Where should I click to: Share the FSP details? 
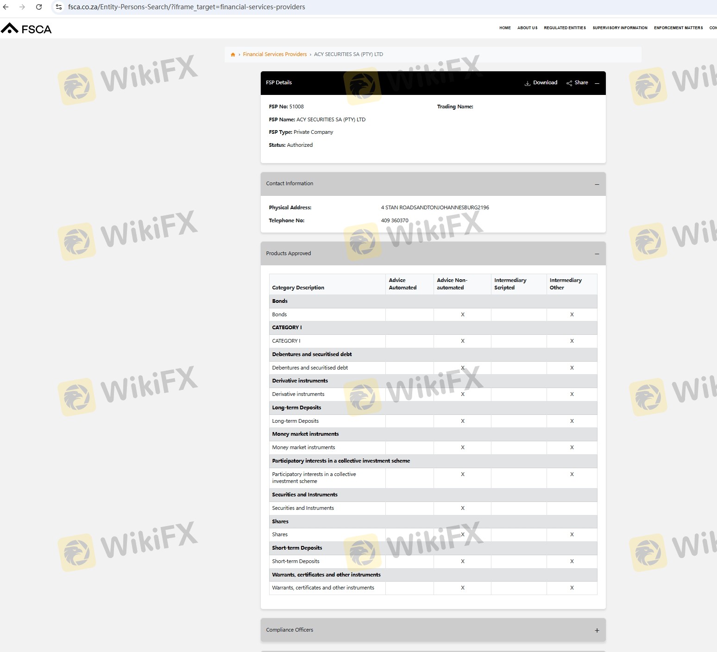(577, 83)
